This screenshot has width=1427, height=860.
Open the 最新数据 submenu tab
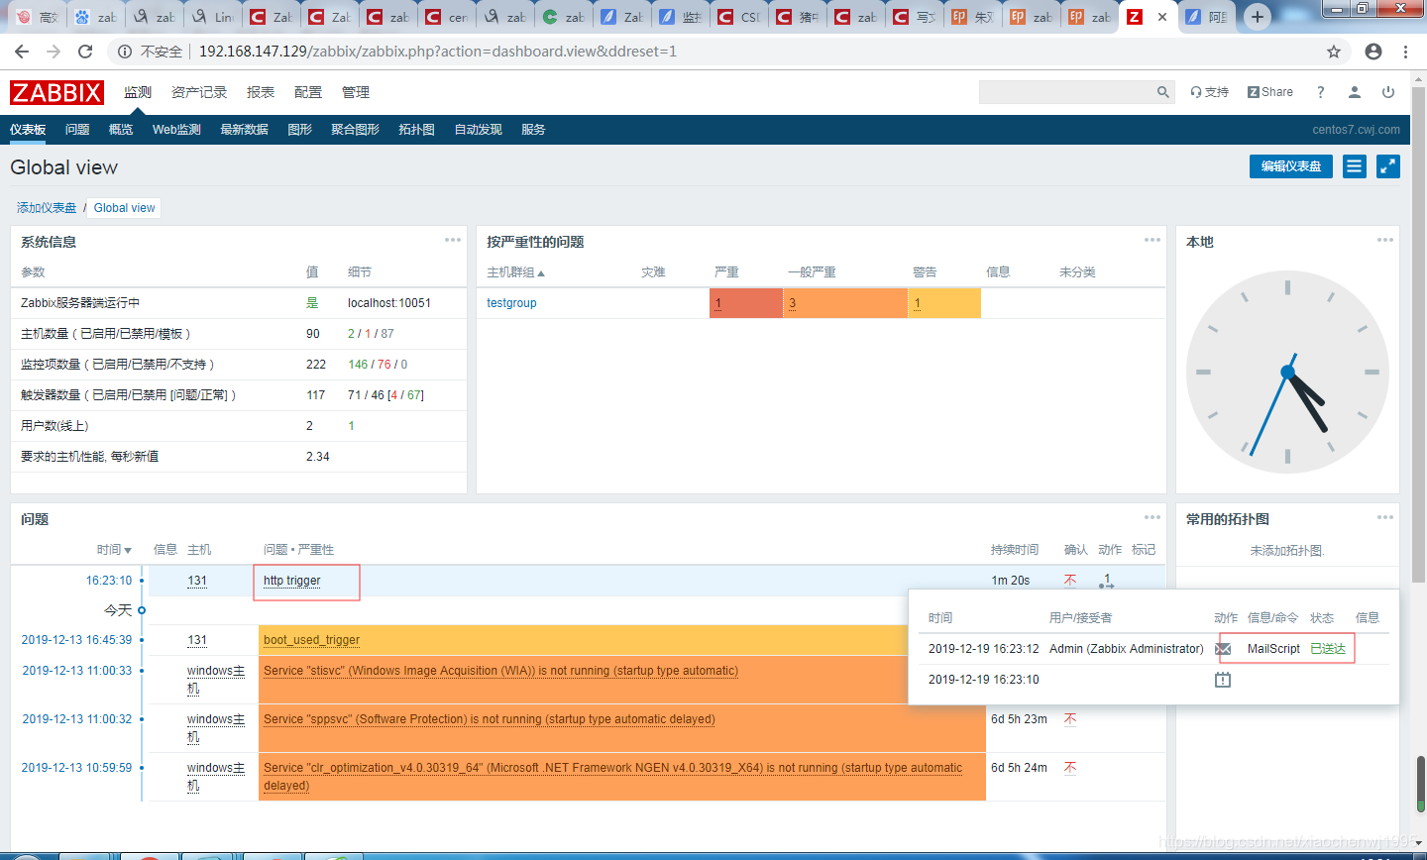pos(244,130)
